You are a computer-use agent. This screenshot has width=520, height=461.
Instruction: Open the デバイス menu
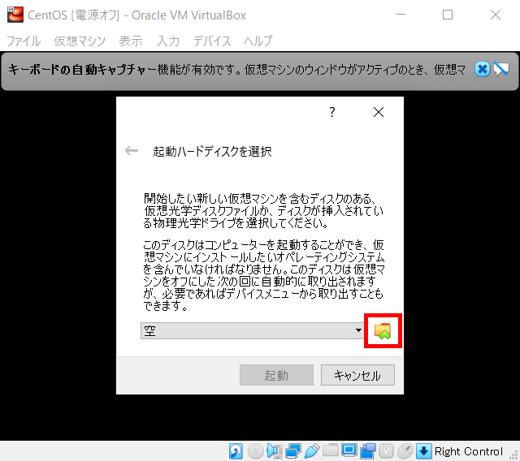(x=212, y=41)
